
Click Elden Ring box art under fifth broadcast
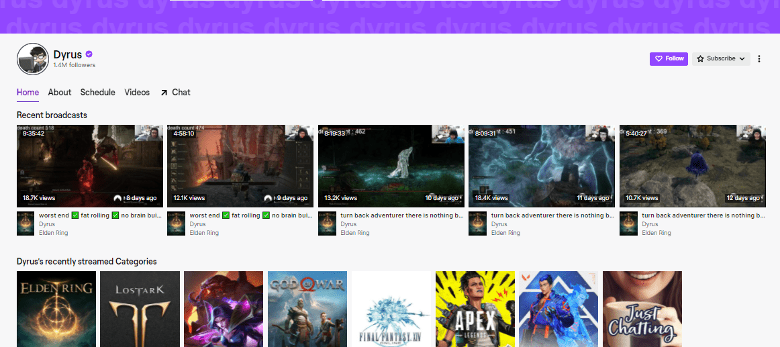click(629, 224)
